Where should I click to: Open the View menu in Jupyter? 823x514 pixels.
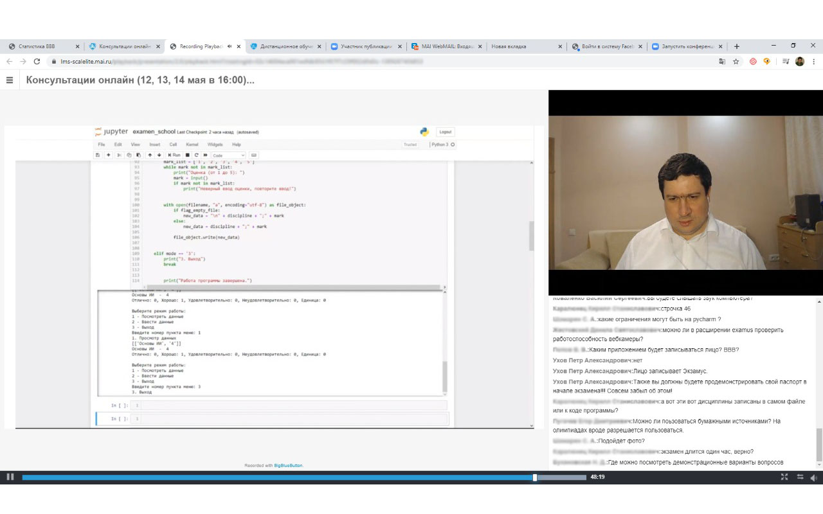coord(136,145)
